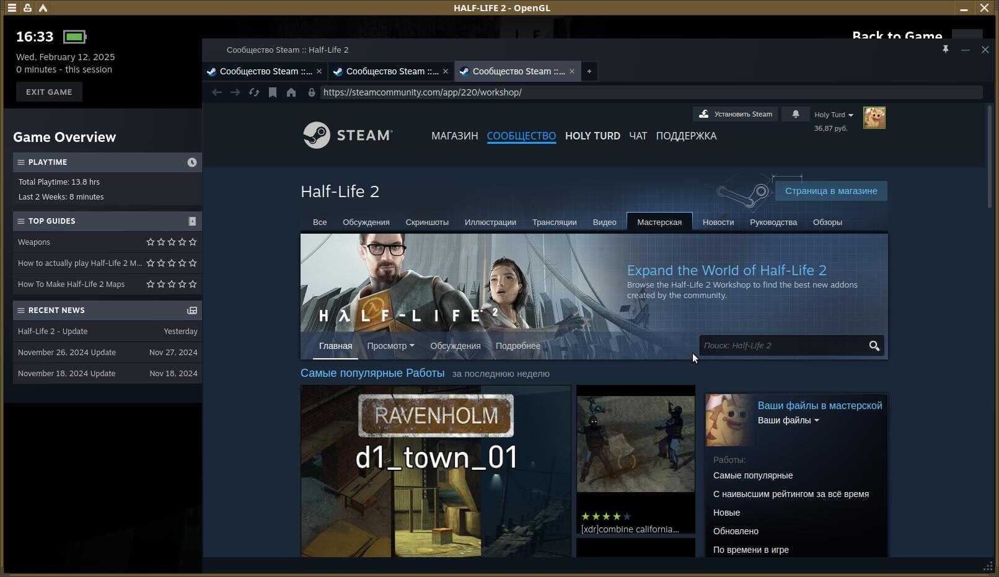Open the HOLY TURD menu in the header
This screenshot has height=577, width=999.
click(592, 136)
